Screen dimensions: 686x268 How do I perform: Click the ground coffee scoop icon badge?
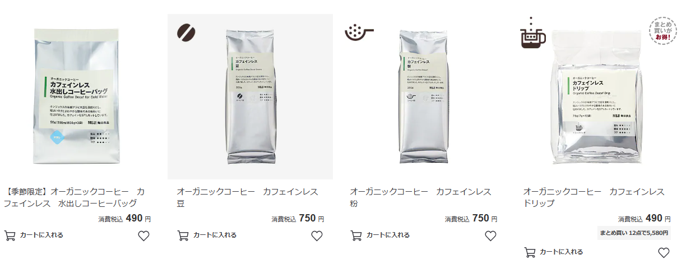pos(359,33)
